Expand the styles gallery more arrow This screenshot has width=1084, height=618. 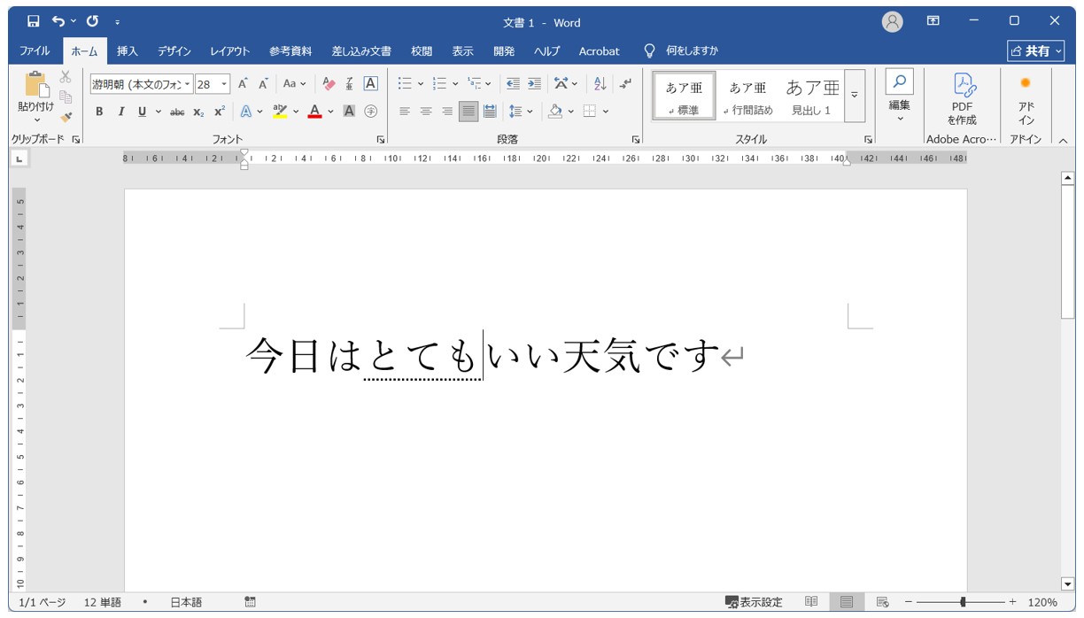[x=855, y=96]
